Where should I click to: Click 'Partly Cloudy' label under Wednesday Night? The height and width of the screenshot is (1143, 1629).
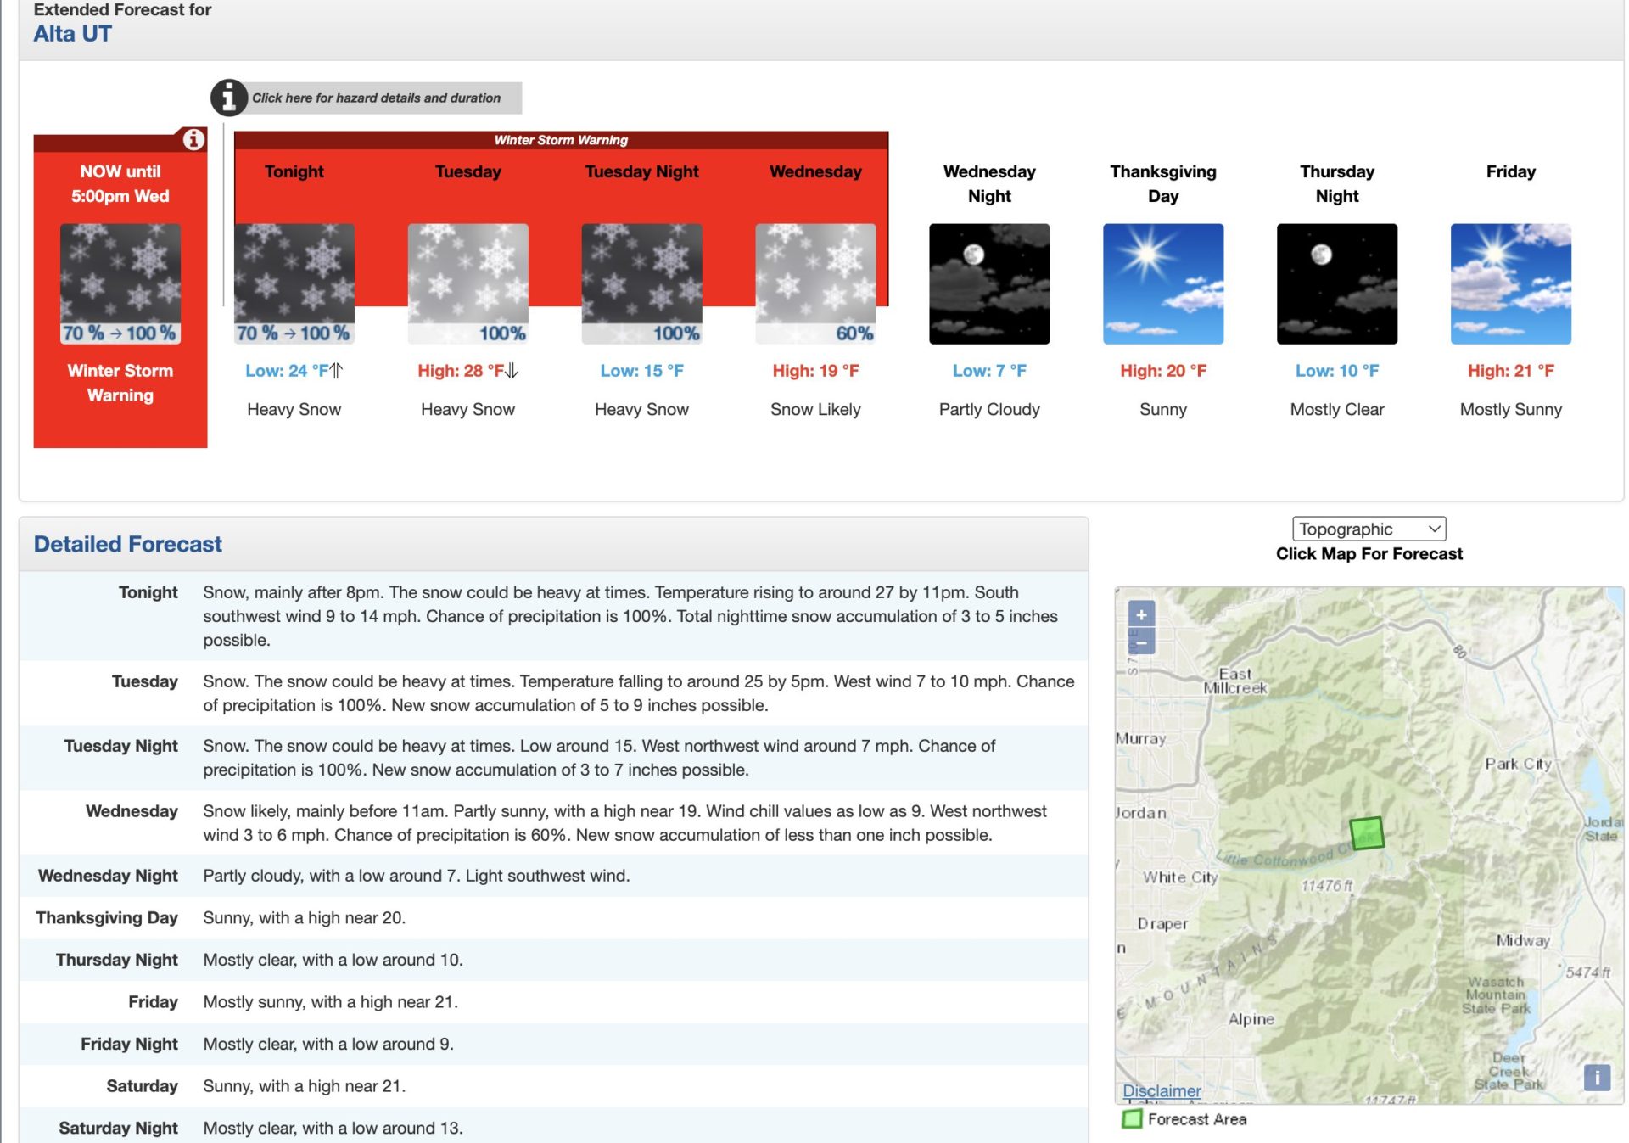click(x=989, y=409)
